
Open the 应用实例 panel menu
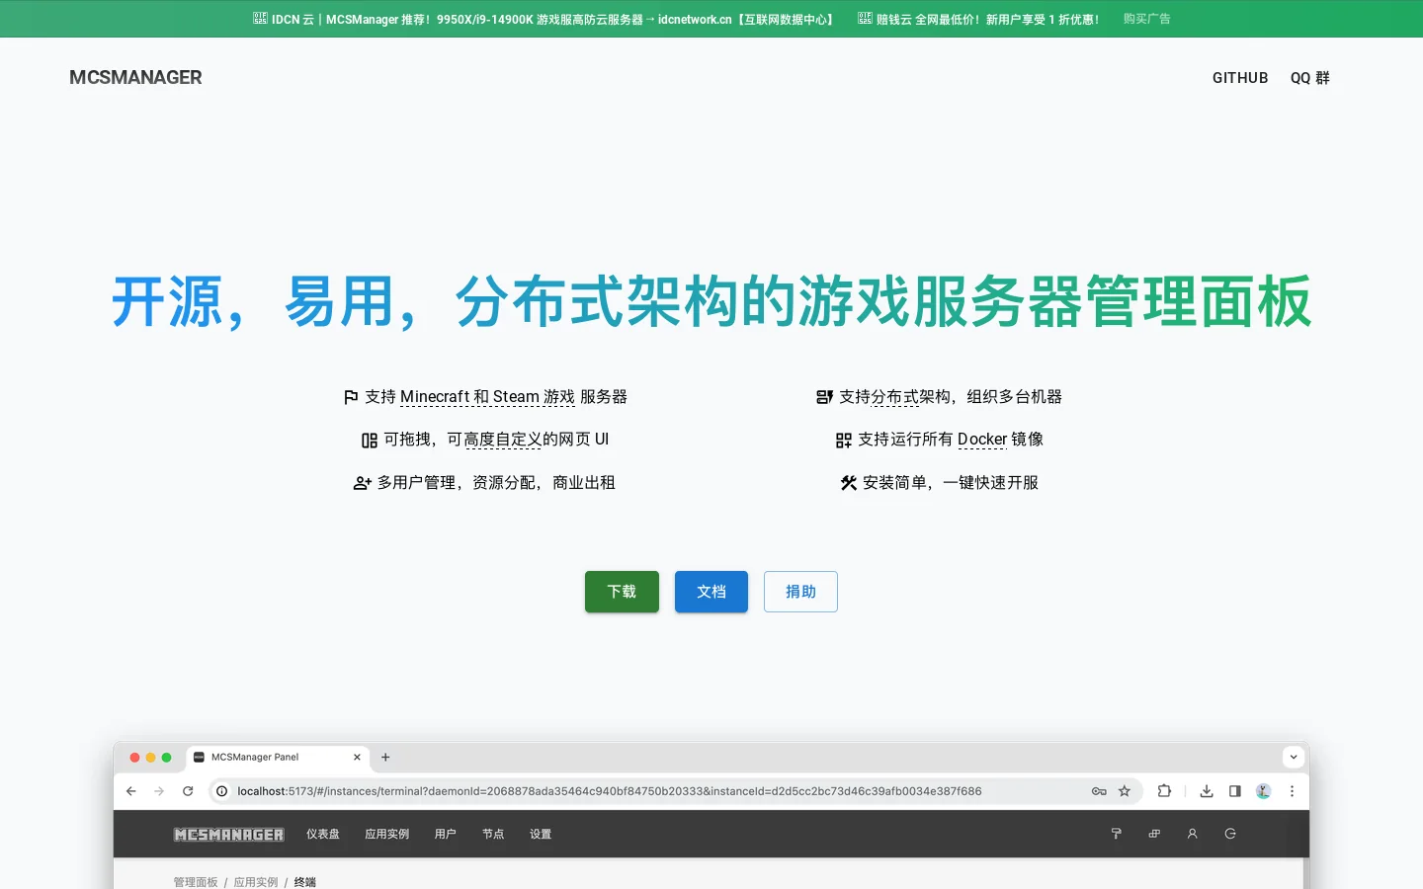pos(387,835)
